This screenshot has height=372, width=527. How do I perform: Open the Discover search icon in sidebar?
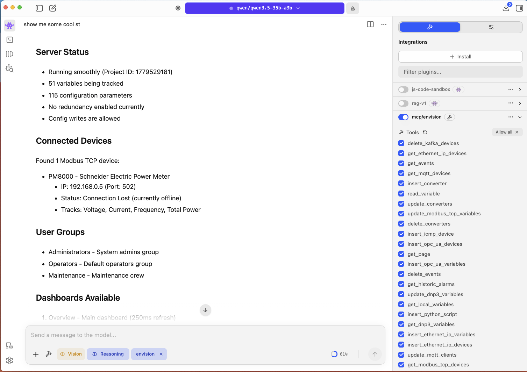tap(10, 68)
